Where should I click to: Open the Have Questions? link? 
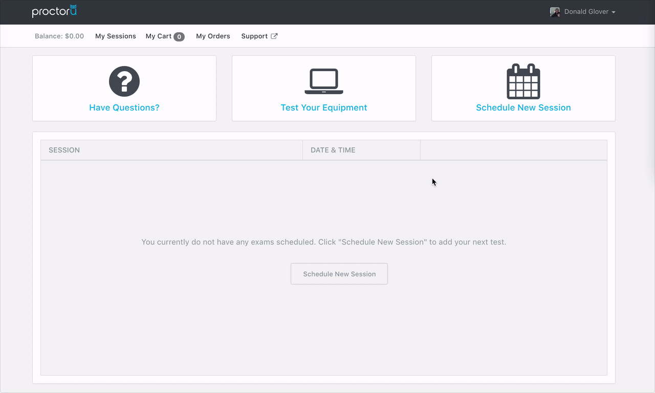pos(124,107)
